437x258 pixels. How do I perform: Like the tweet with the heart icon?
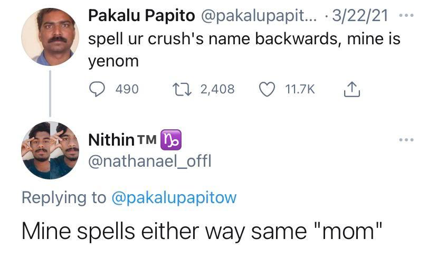(x=267, y=90)
